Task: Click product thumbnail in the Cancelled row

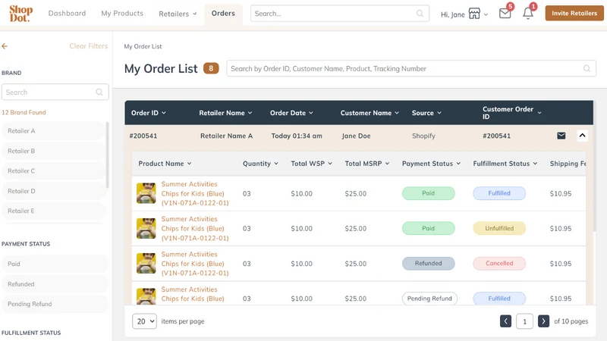Action: pos(146,263)
